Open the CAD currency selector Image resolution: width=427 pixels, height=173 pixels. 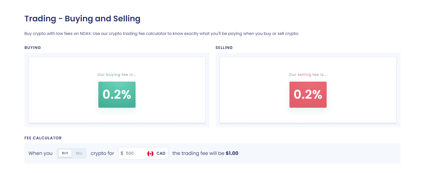tap(156, 153)
